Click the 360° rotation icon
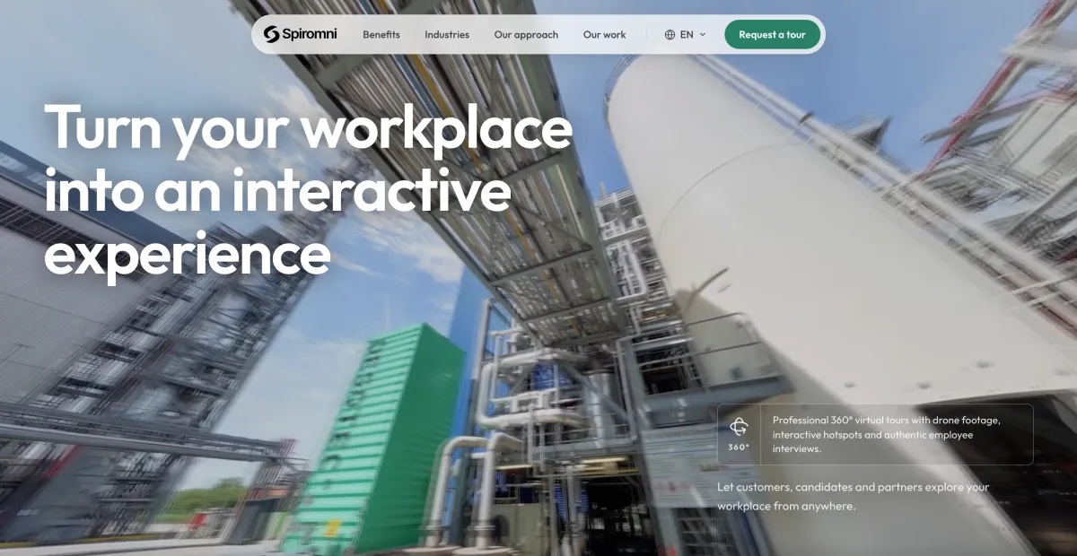This screenshot has height=556, width=1077. click(x=739, y=426)
